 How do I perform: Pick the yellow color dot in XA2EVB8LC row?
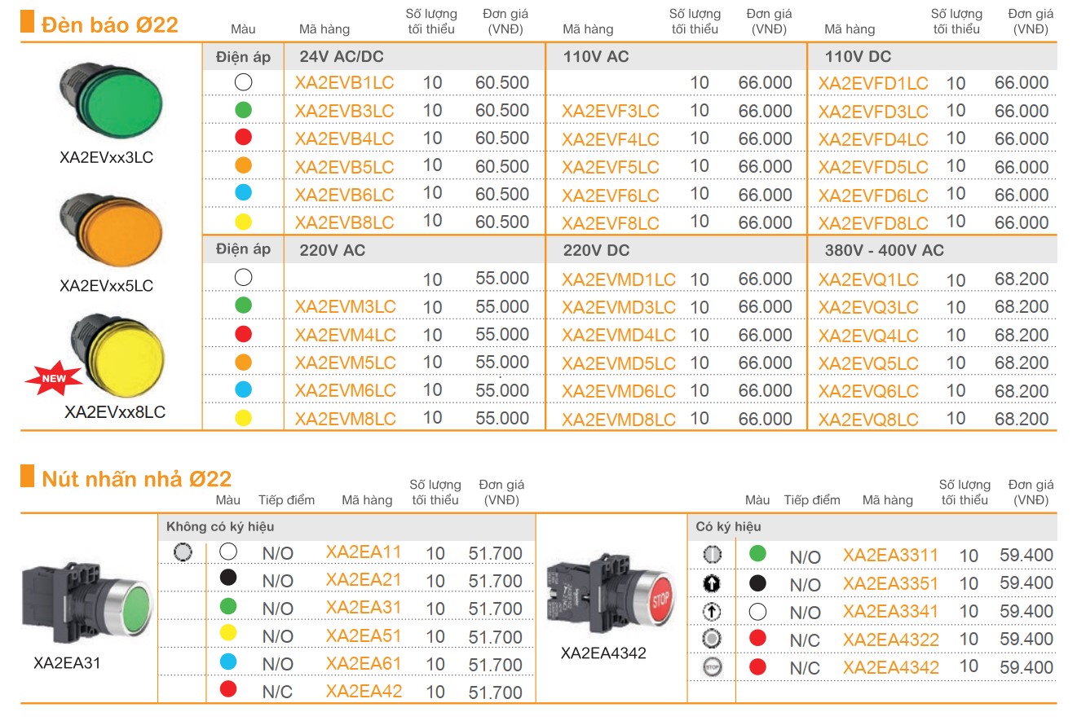click(243, 221)
